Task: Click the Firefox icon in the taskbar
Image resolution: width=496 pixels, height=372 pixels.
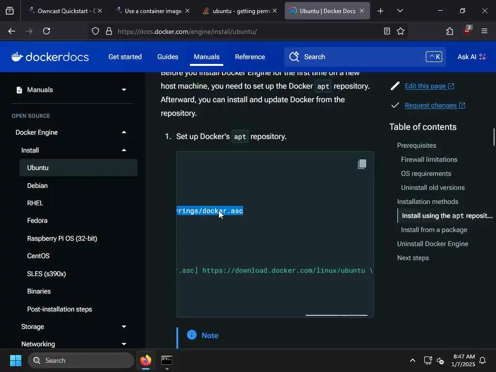Action: (146, 360)
